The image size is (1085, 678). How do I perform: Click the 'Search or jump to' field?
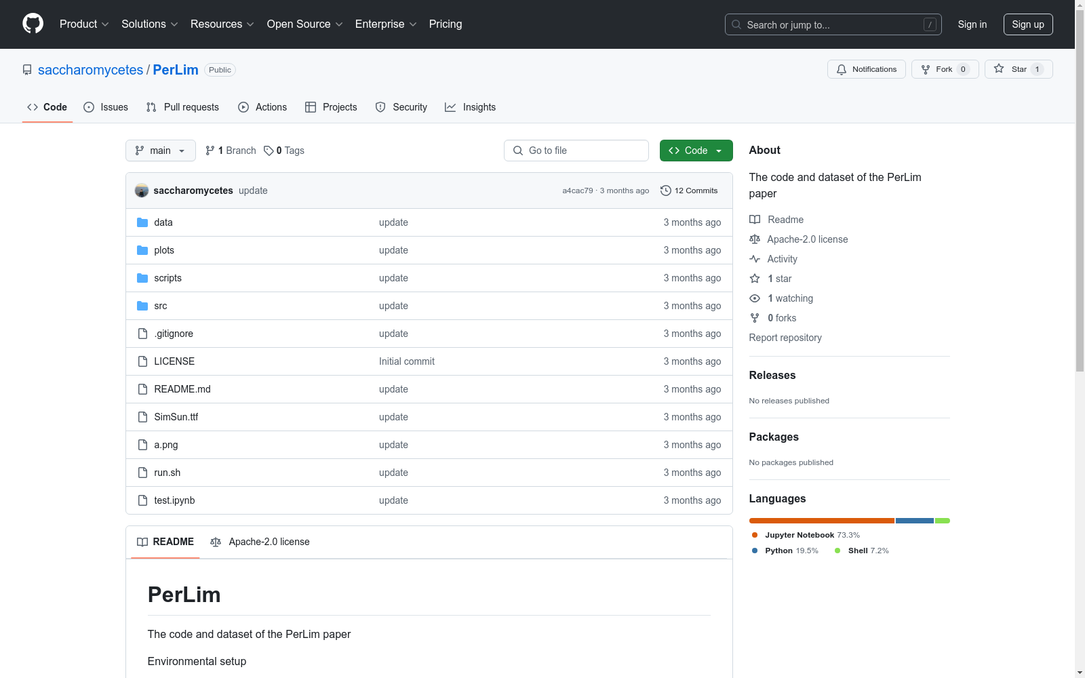(x=833, y=24)
